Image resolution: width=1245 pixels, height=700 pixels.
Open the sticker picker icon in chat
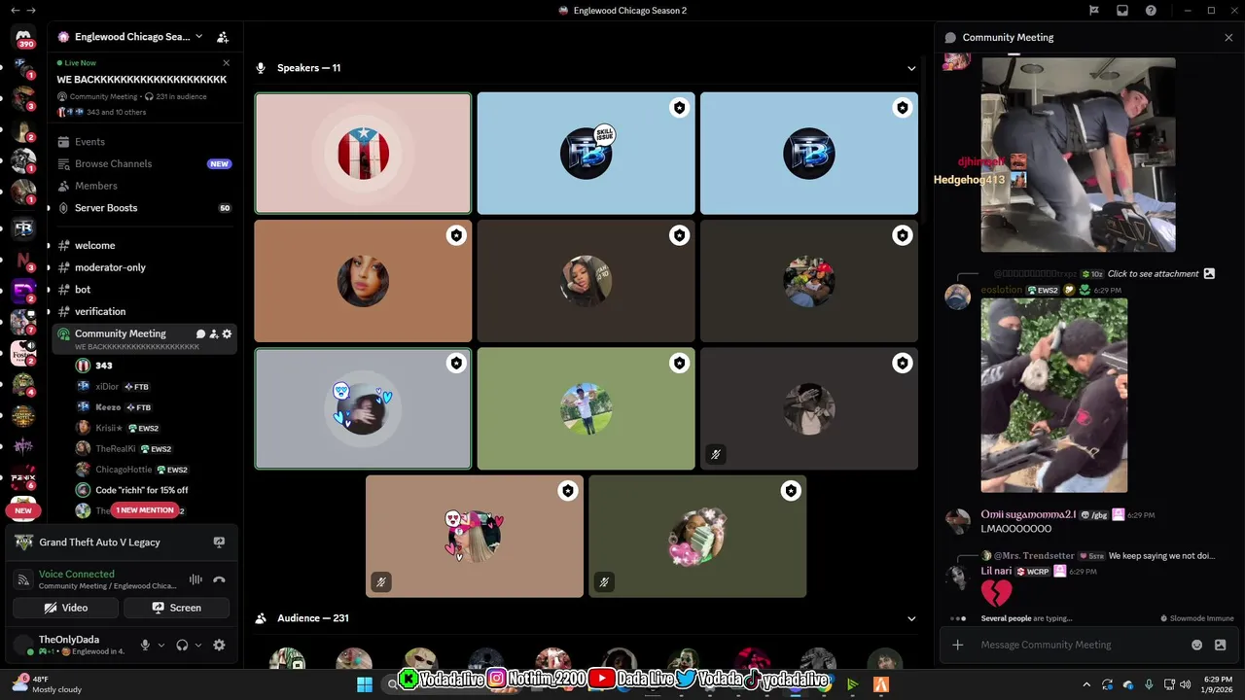click(1220, 645)
